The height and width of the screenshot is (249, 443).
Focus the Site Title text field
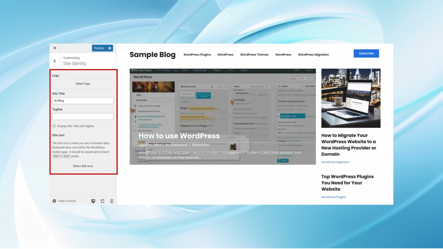(83, 101)
